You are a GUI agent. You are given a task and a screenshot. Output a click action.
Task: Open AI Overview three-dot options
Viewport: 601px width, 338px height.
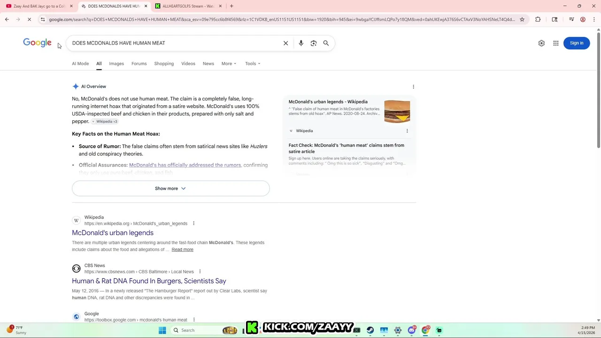click(x=413, y=87)
